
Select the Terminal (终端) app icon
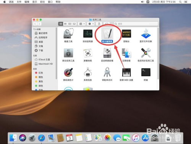click(x=146, y=72)
